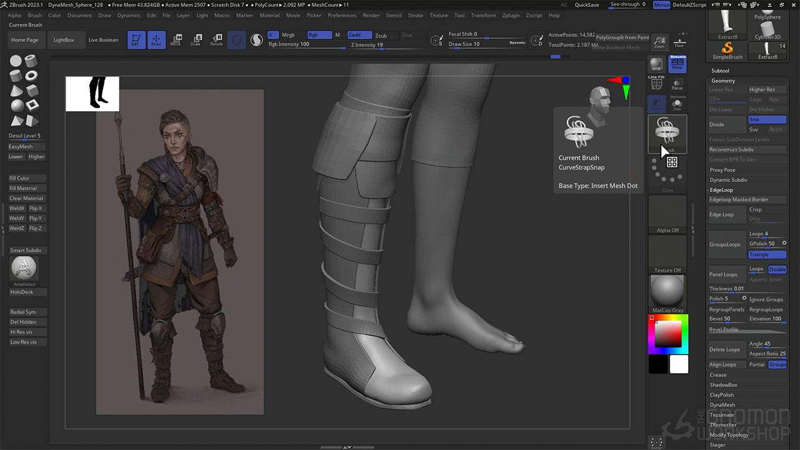Screen dimensions: 800x450
Task: Open the Tool menu
Action: (x=459, y=15)
